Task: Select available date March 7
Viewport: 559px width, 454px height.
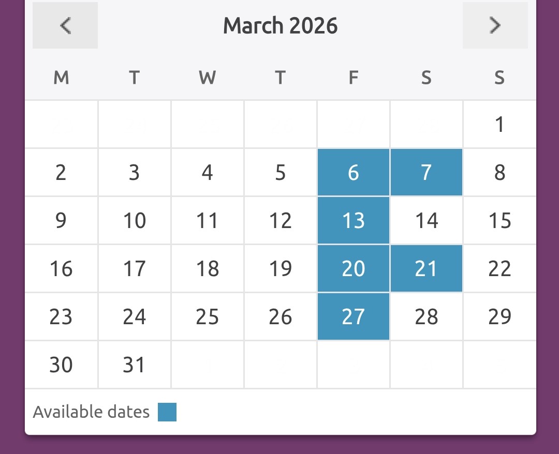Action: pos(426,173)
